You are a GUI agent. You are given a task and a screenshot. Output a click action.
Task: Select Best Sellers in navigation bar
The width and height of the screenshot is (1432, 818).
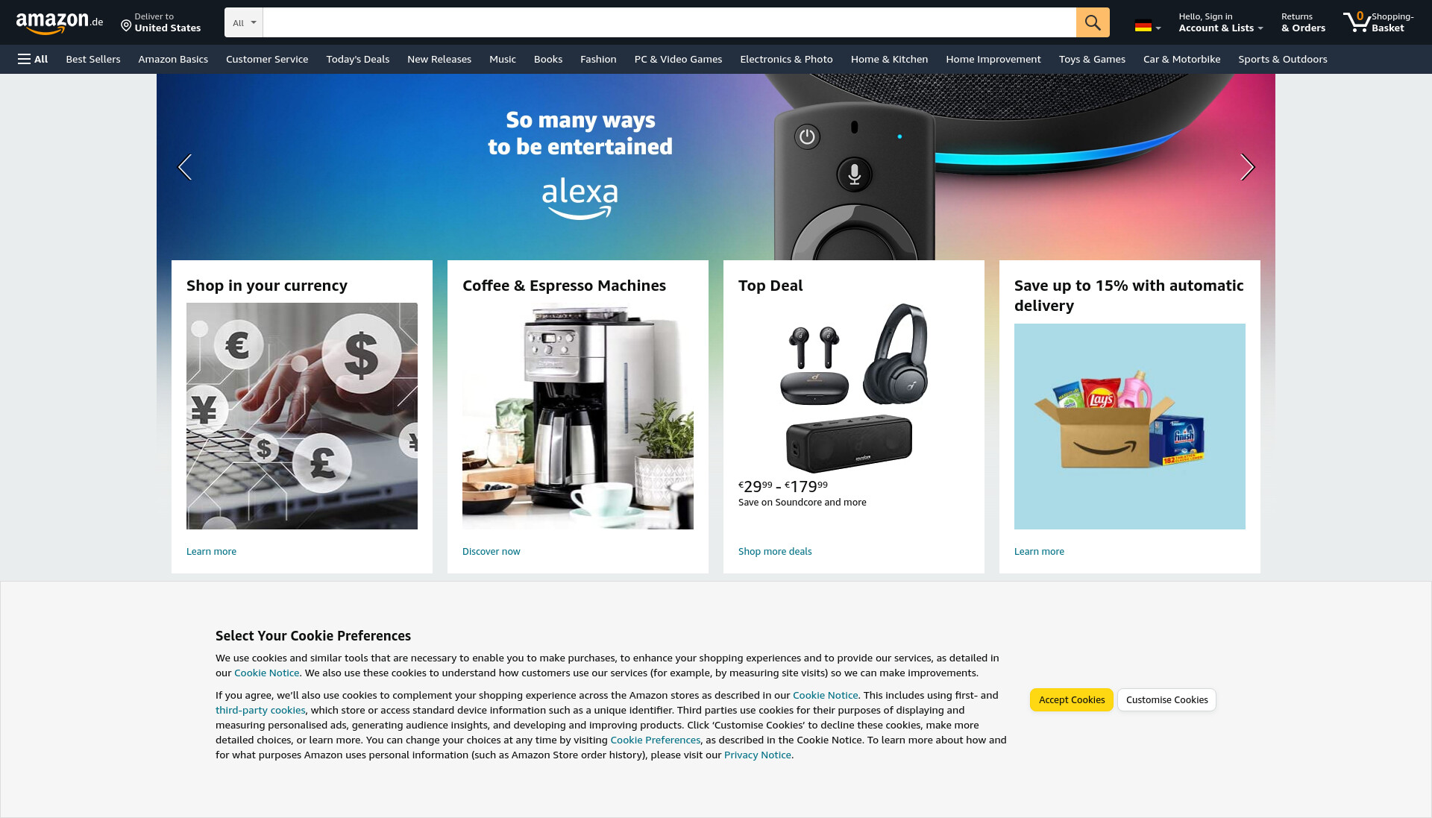point(93,59)
